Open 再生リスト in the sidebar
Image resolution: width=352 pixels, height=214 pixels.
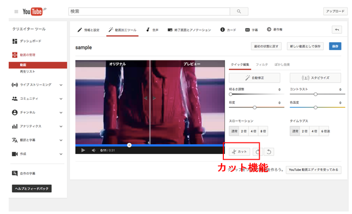click(27, 72)
